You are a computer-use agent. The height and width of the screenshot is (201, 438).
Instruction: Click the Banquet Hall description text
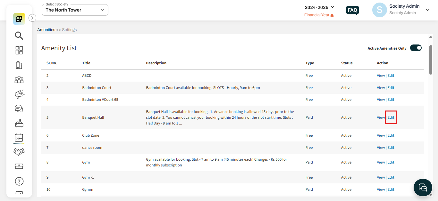(x=220, y=117)
